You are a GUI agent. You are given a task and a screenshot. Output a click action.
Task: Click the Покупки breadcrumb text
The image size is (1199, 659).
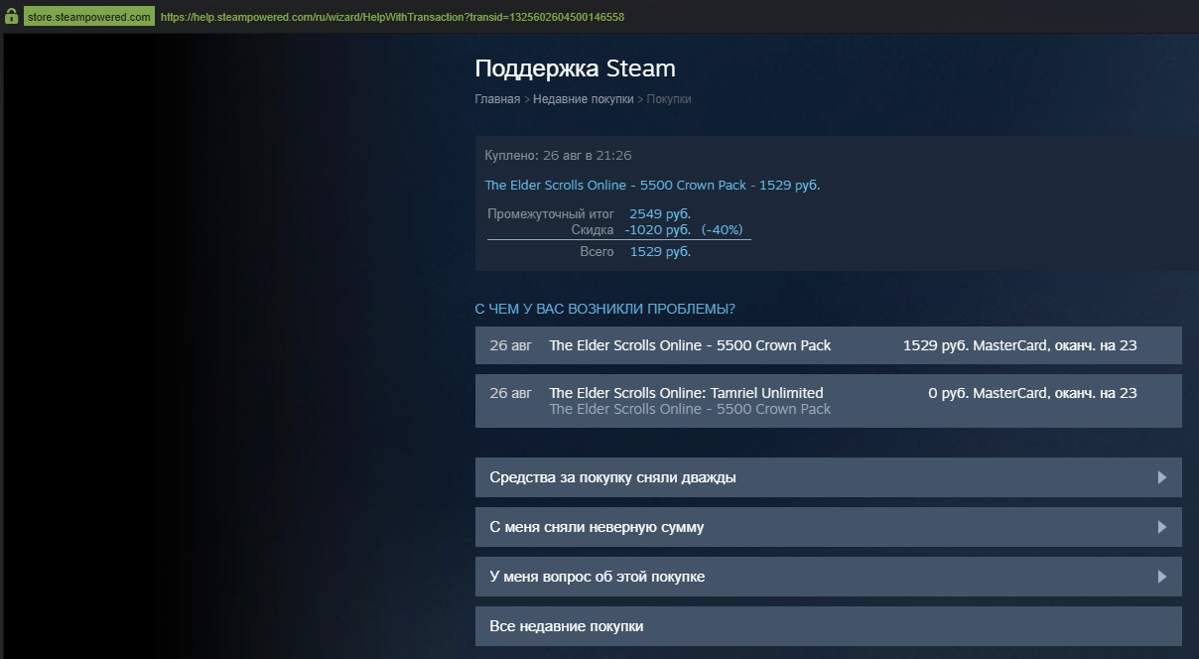point(669,99)
